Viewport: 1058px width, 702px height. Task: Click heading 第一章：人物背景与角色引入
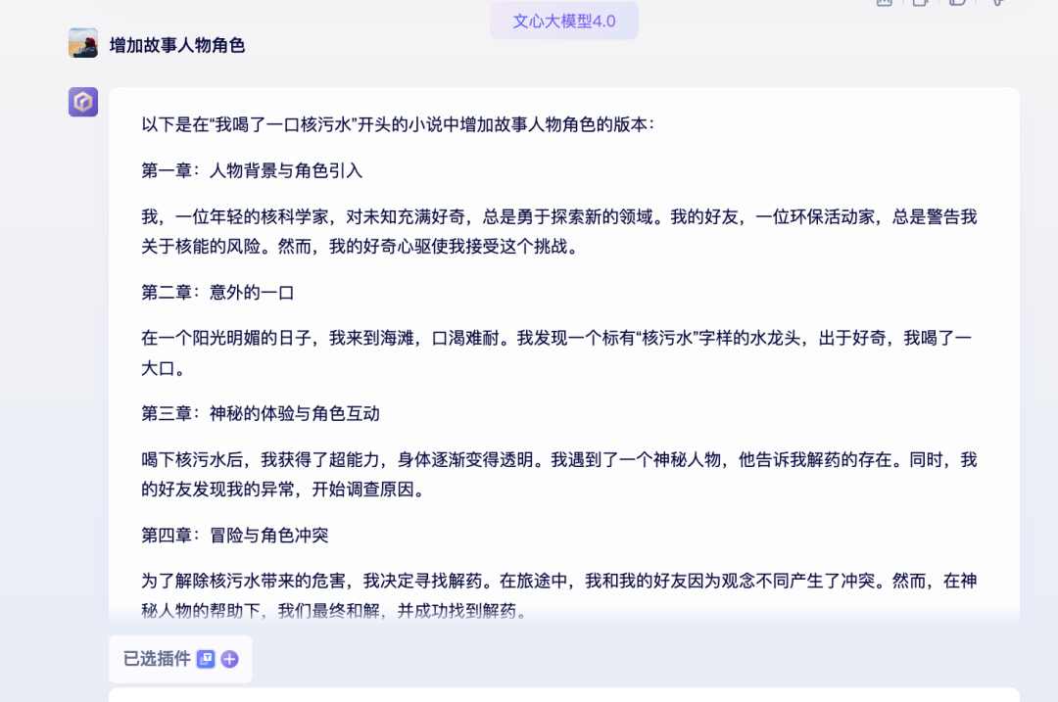[x=252, y=170]
